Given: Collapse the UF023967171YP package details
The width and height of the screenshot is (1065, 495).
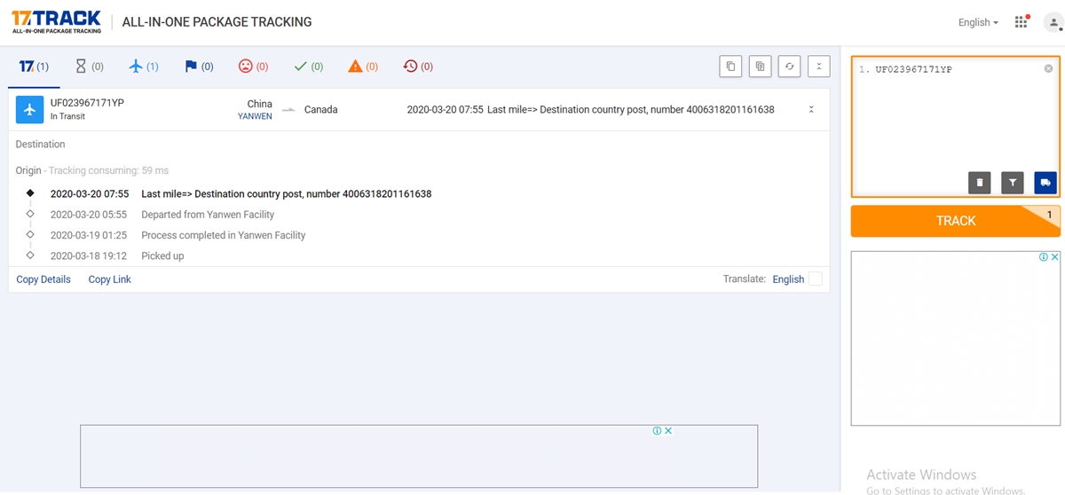Looking at the screenshot, I should tap(810, 110).
